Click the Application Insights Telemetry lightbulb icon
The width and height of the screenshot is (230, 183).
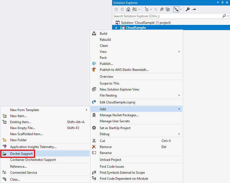click(4, 147)
